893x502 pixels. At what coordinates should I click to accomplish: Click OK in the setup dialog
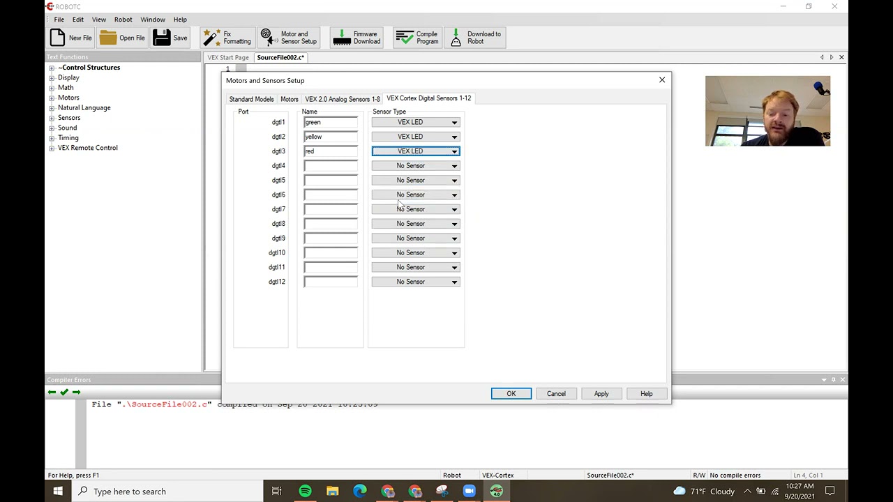[511, 394]
